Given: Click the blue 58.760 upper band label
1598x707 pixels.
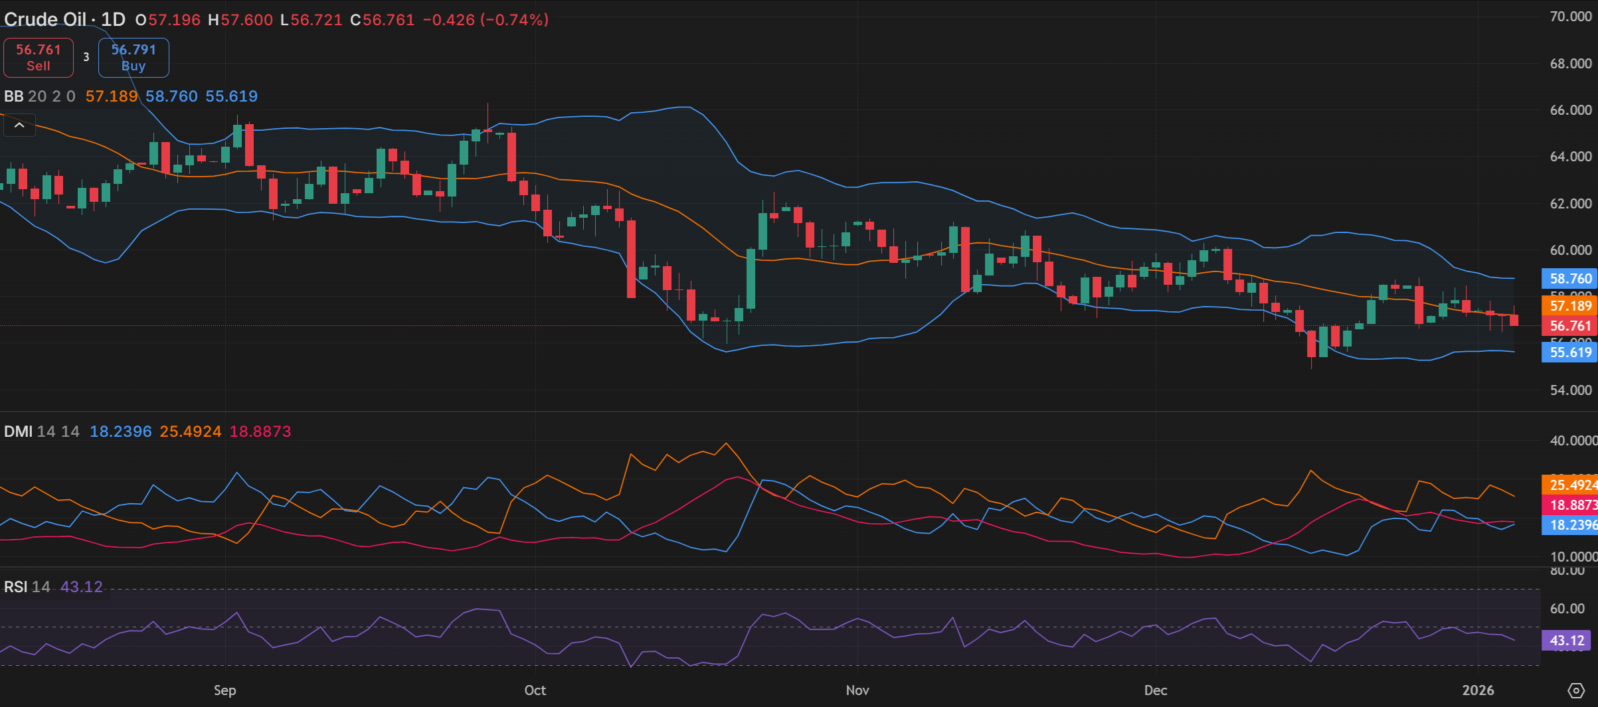Looking at the screenshot, I should [x=1570, y=279].
